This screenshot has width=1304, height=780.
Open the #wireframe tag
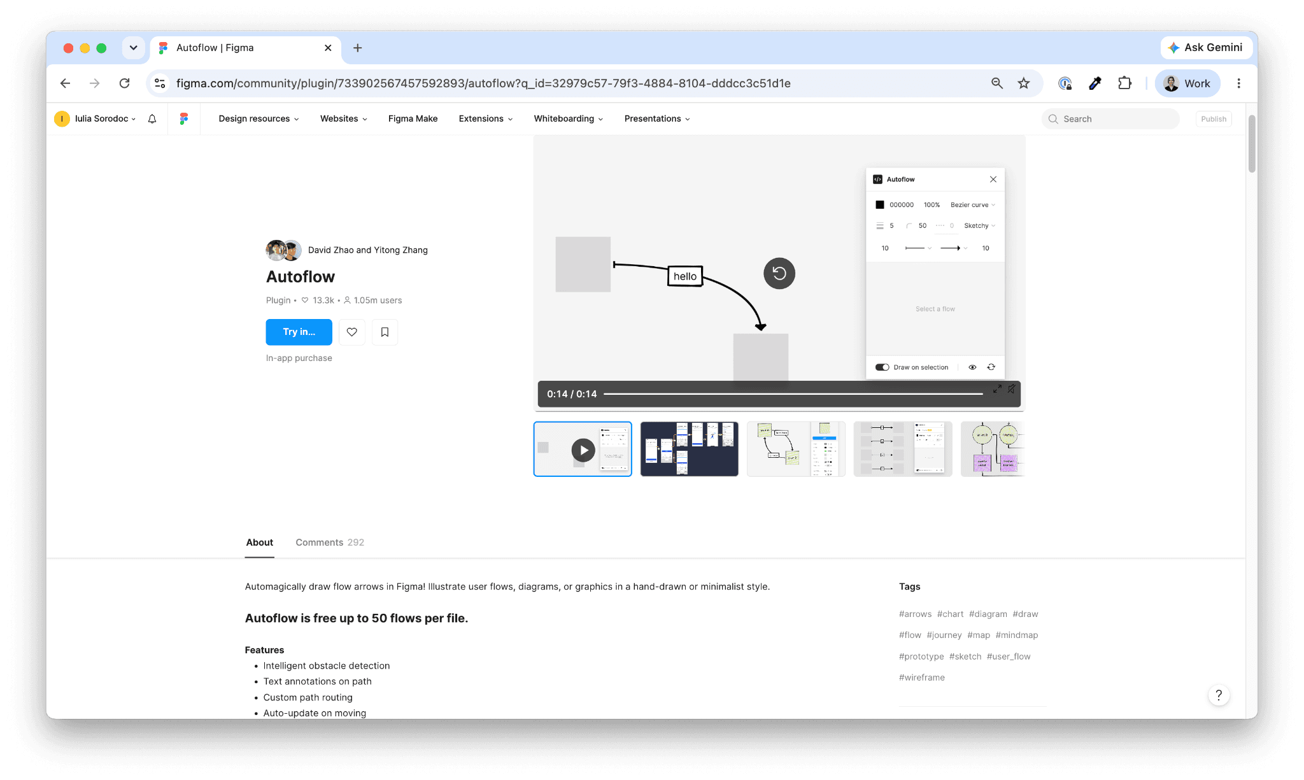[x=922, y=677]
